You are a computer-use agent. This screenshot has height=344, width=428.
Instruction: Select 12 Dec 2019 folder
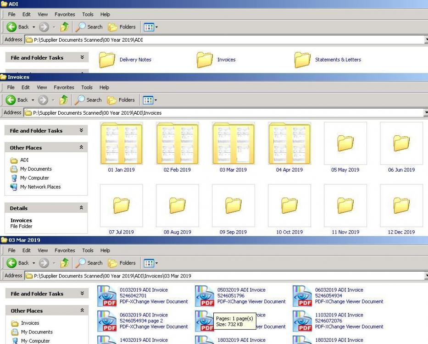(401, 210)
